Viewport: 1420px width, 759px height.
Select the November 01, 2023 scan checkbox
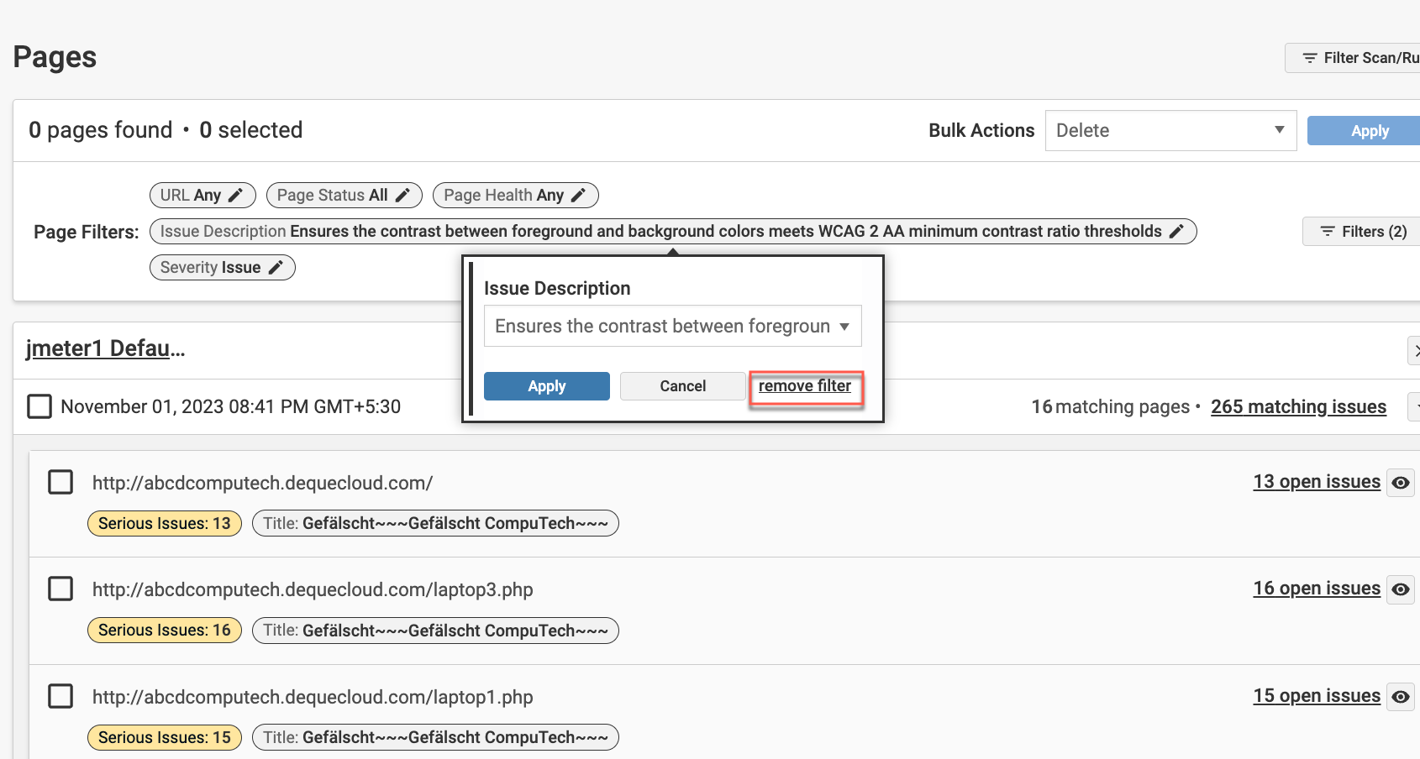pyautogui.click(x=39, y=406)
